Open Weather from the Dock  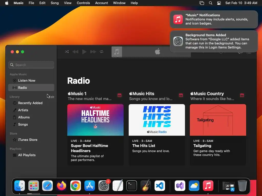194,186
